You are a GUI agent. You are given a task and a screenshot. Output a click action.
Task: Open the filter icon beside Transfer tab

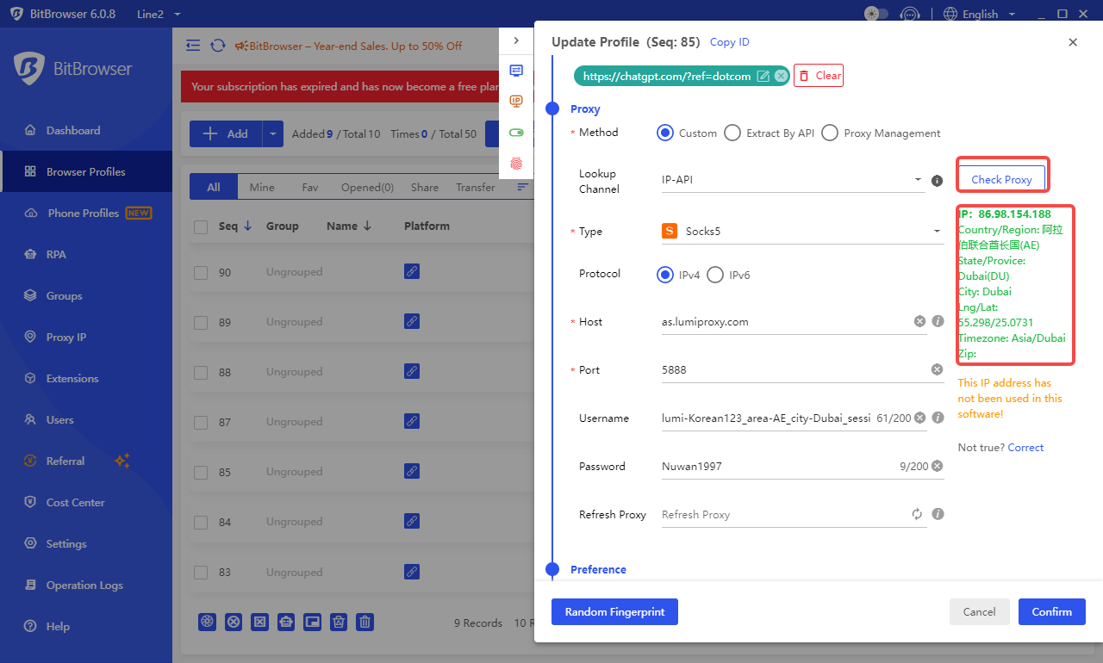522,187
